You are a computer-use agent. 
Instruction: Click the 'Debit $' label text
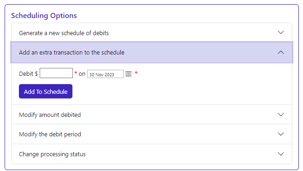28,74
